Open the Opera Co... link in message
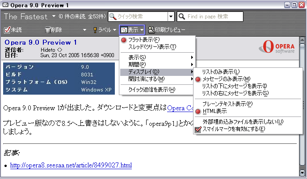Image resolution: width=307 pixels, height=179 pixels. pyautogui.click(x=181, y=108)
